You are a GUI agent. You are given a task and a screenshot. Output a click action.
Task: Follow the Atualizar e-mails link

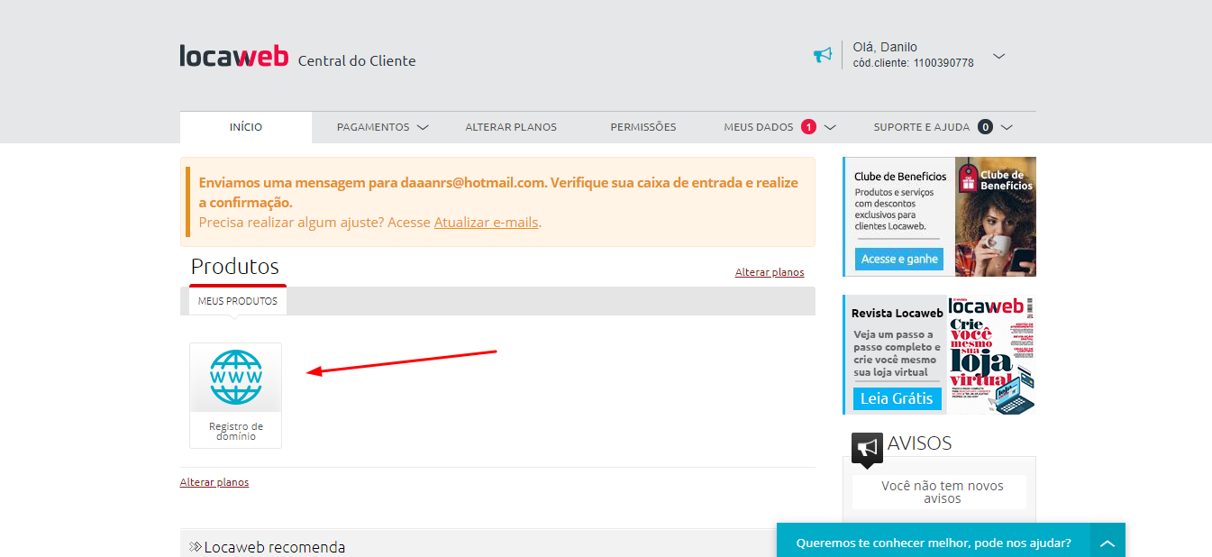tap(487, 222)
